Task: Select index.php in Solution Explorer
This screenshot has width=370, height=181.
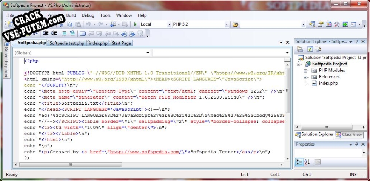Action: pyautogui.click(x=328, y=83)
